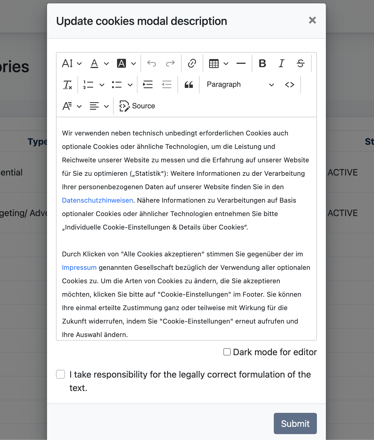This screenshot has height=440, width=374.
Task: Check the legal responsibility checkbox
Action: [60, 374]
